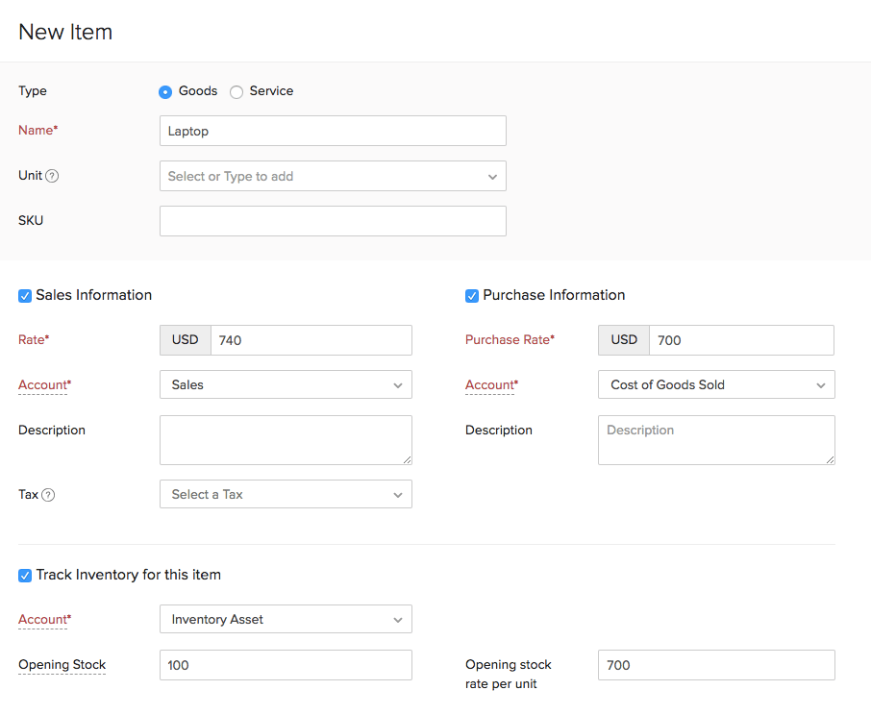Screen dimensions: 871x715
Task: Expand the Sales account dropdown
Action: (286, 384)
